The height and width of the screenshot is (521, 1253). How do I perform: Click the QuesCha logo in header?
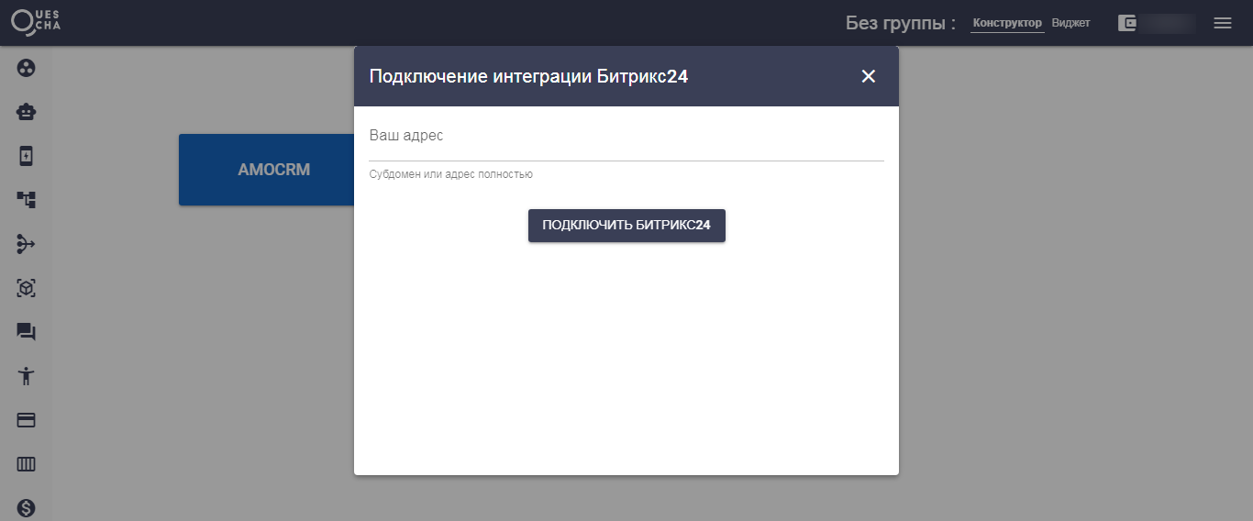click(36, 23)
